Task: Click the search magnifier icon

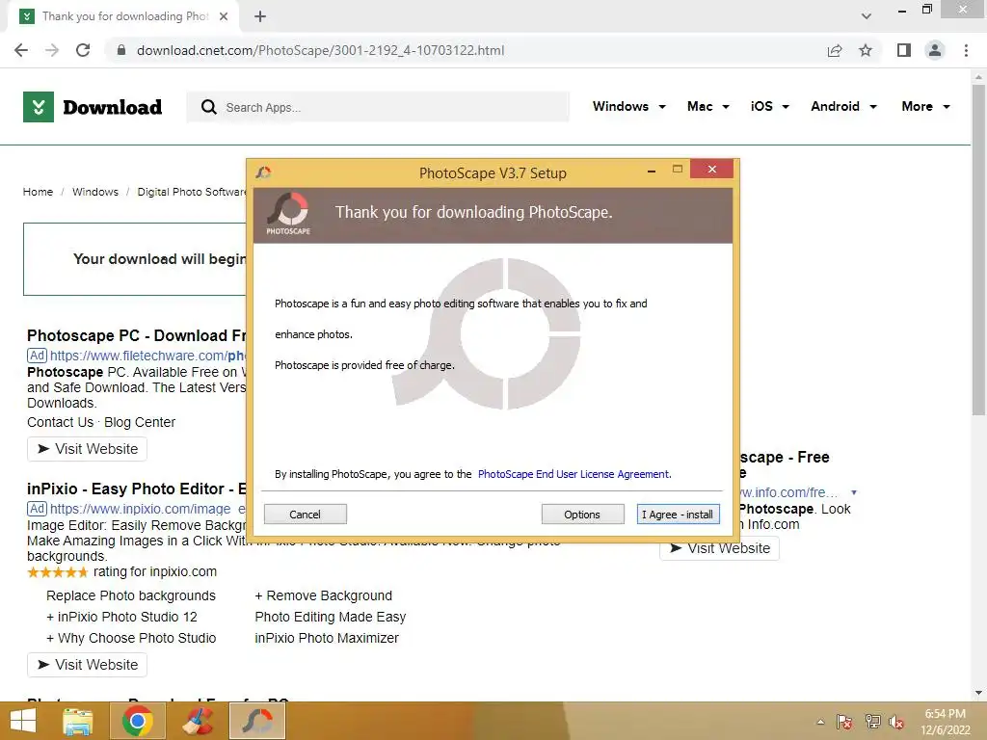Action: pyautogui.click(x=209, y=107)
